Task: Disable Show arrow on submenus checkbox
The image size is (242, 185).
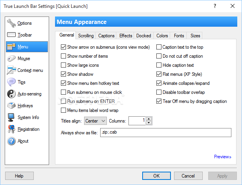Action: coord(63,47)
